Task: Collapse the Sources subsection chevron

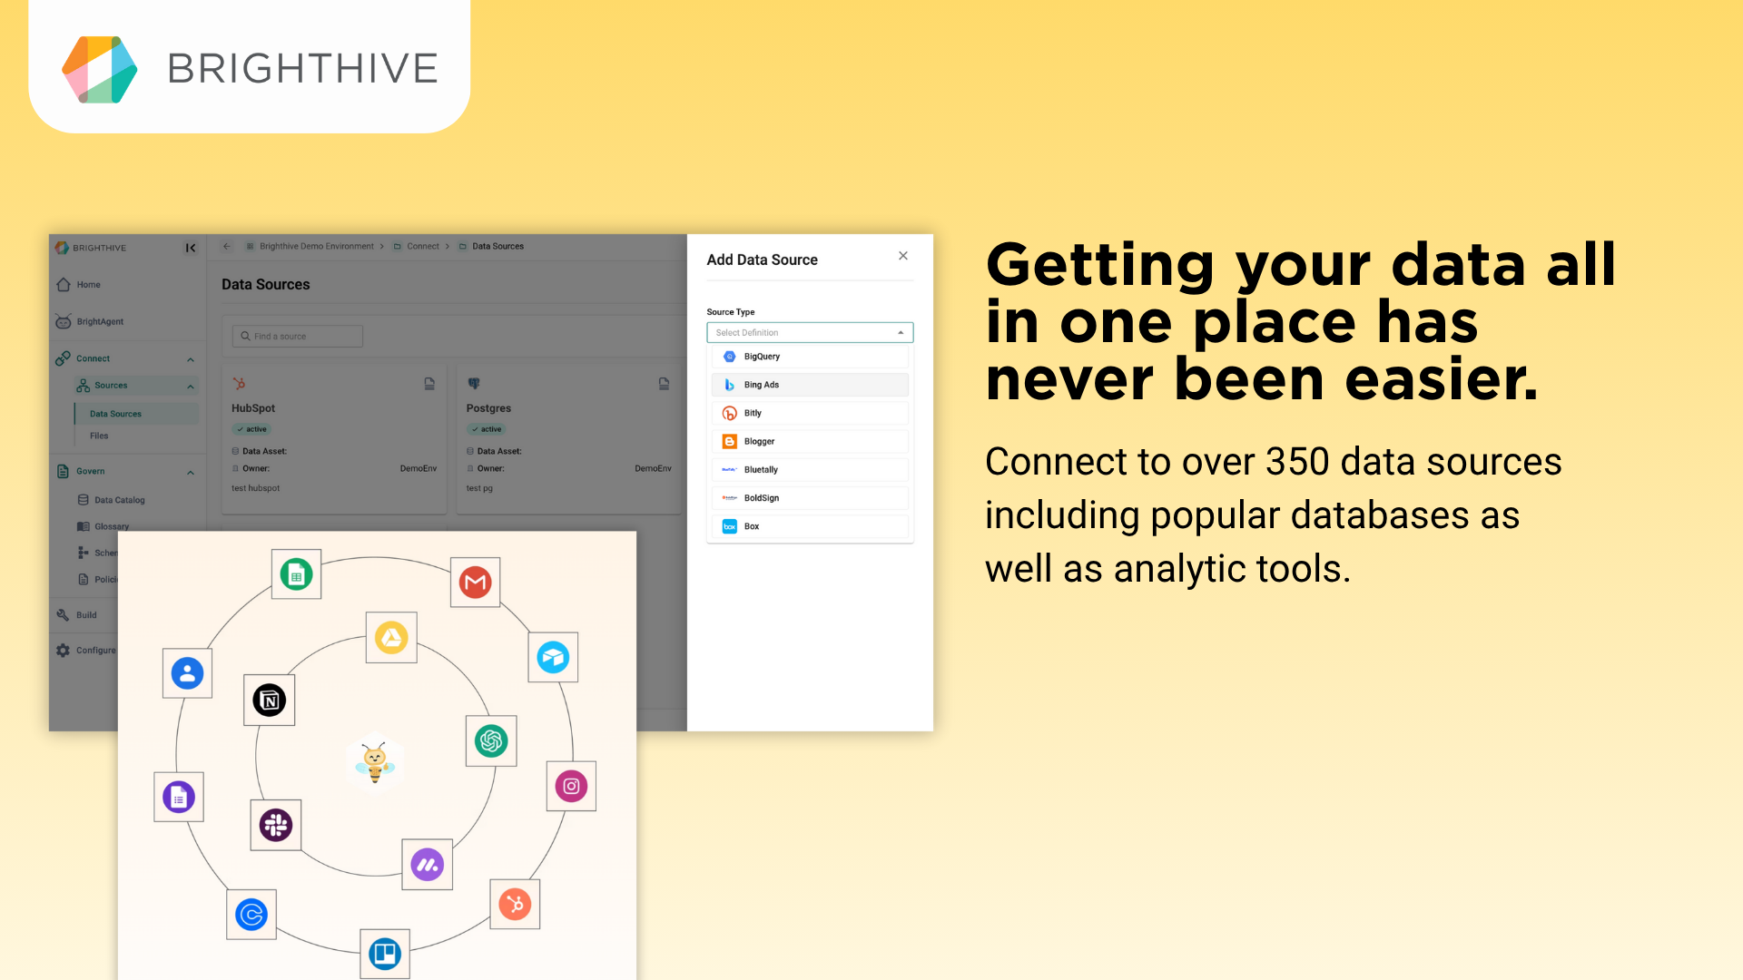Action: coord(191,387)
